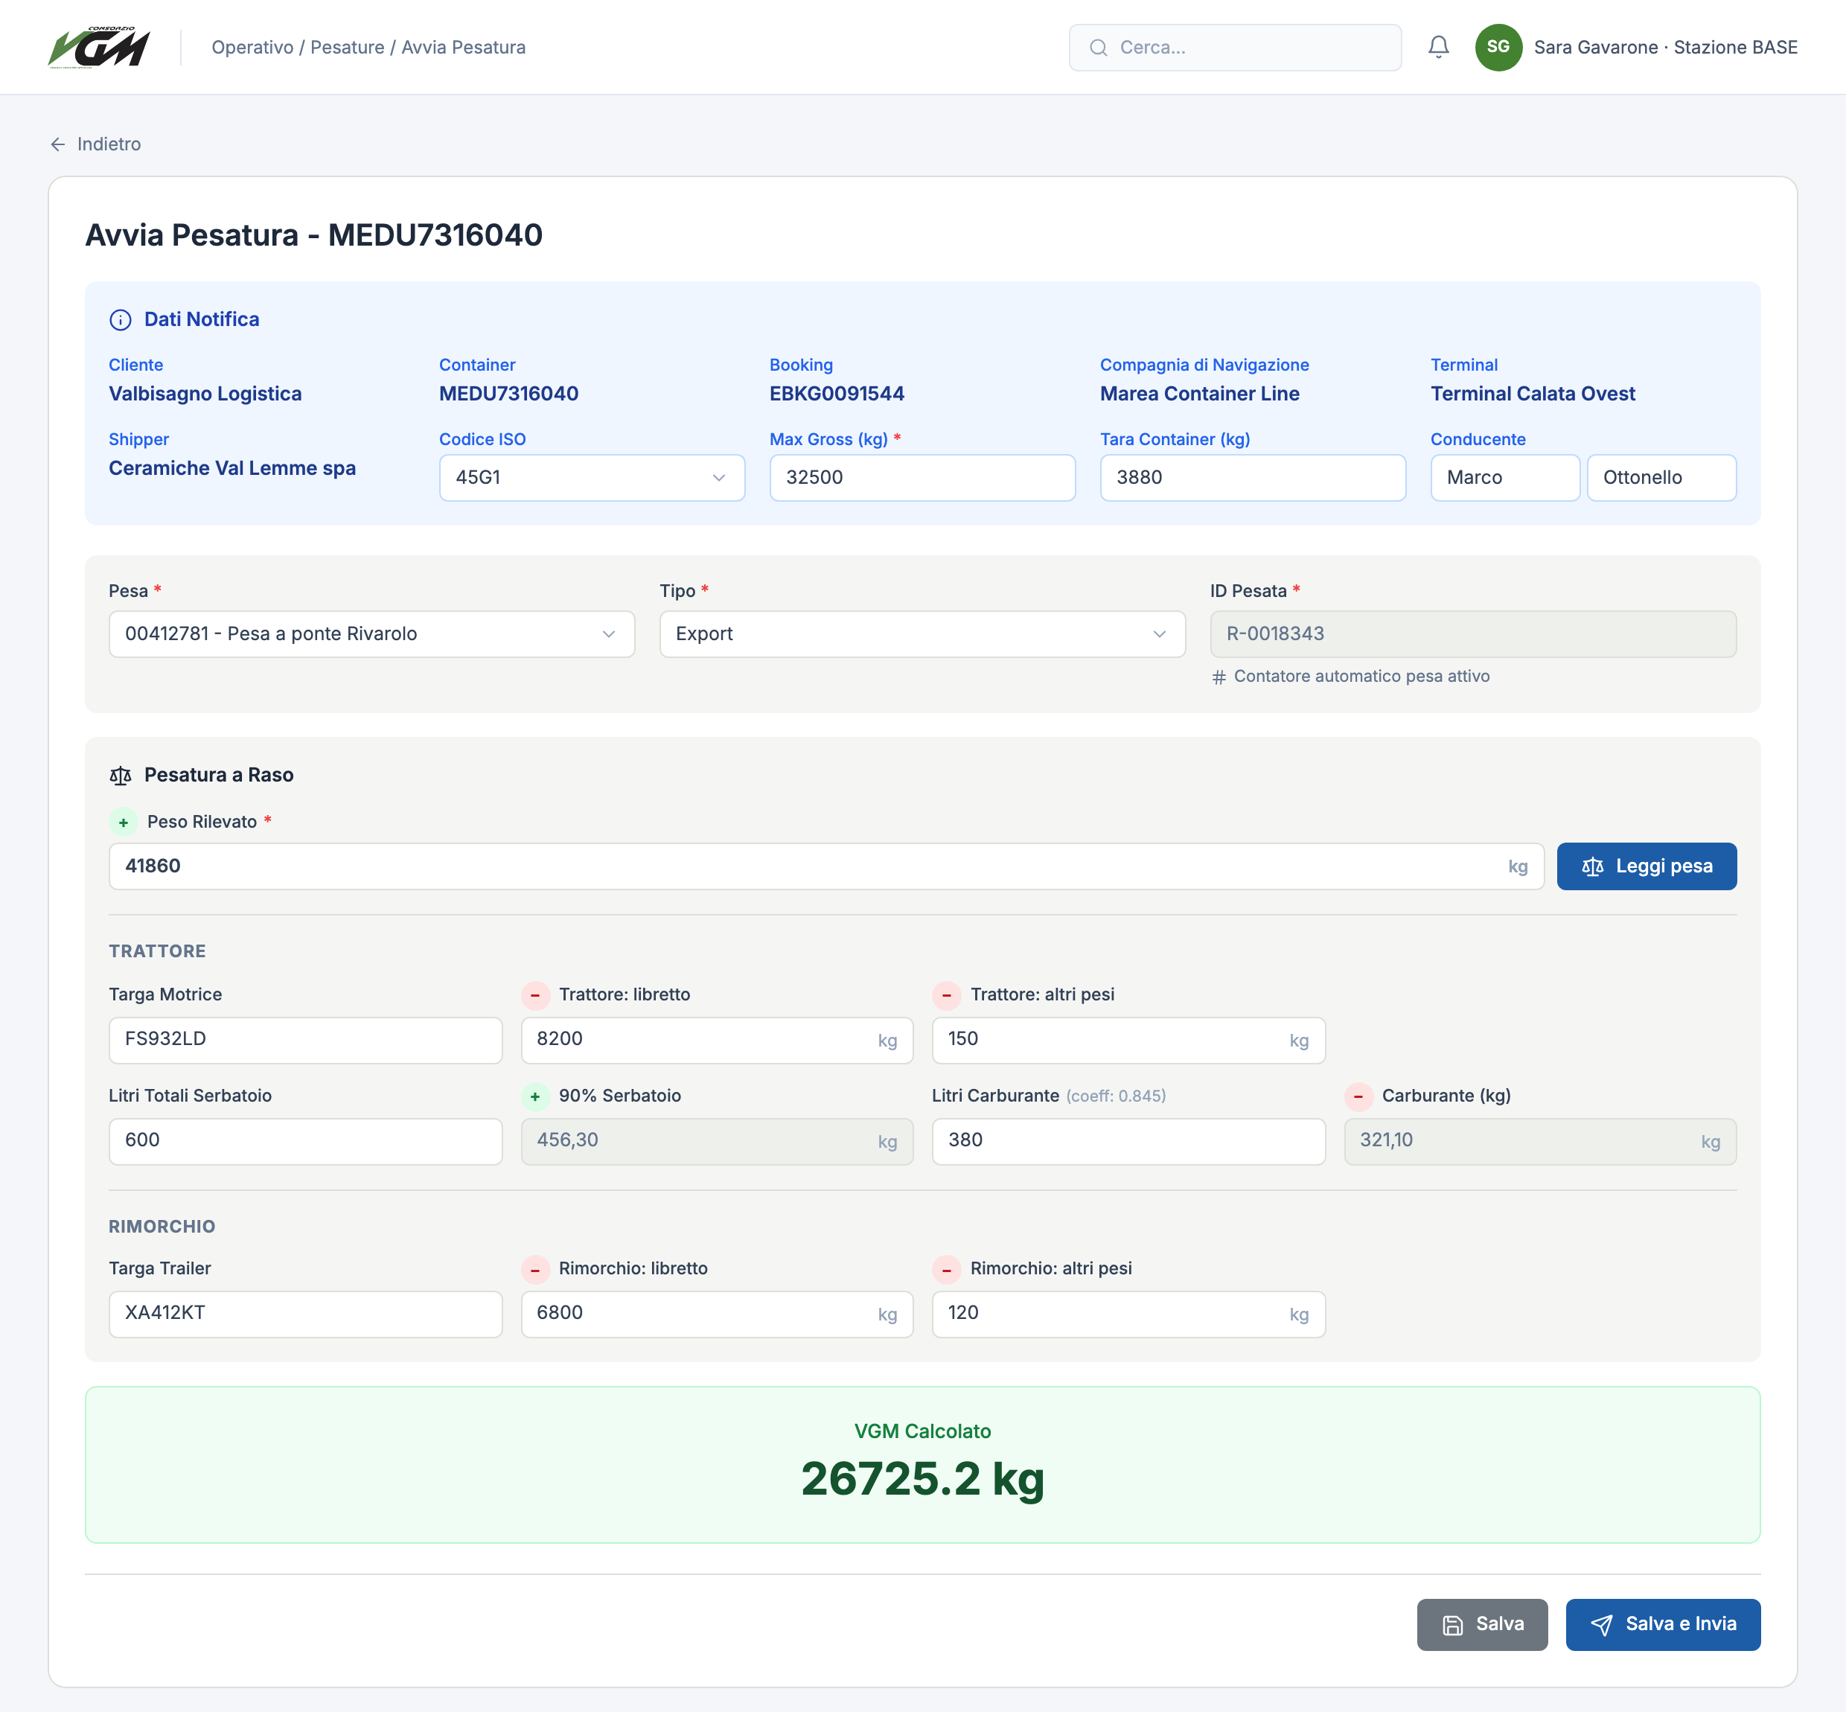Click the minus icon beside Rimorchio: altri pesi

coord(945,1269)
